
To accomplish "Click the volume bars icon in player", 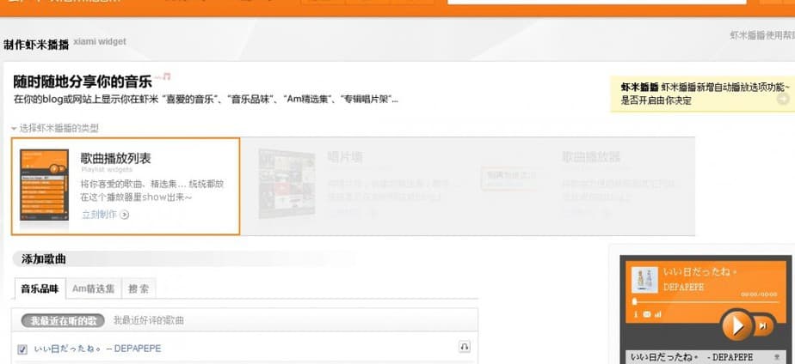I will 658,315.
